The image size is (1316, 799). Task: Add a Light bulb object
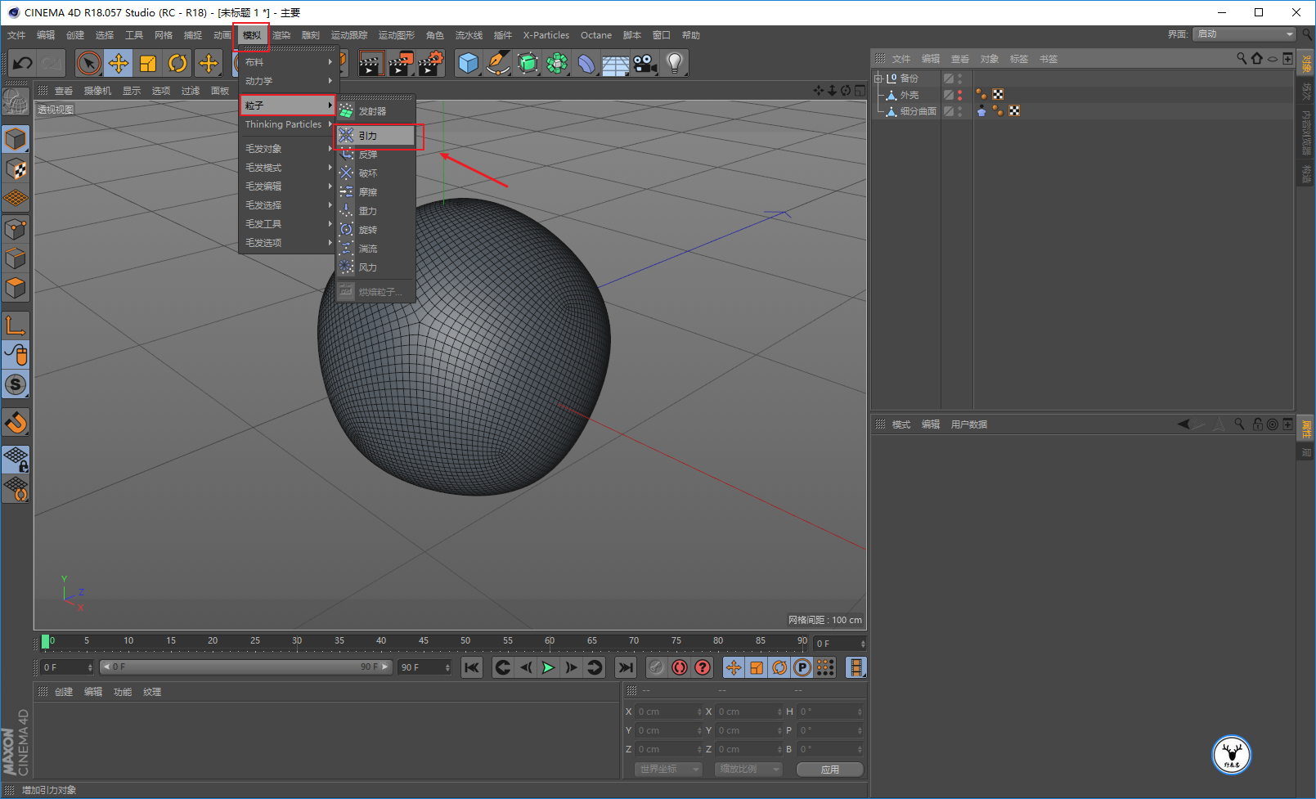(x=675, y=63)
